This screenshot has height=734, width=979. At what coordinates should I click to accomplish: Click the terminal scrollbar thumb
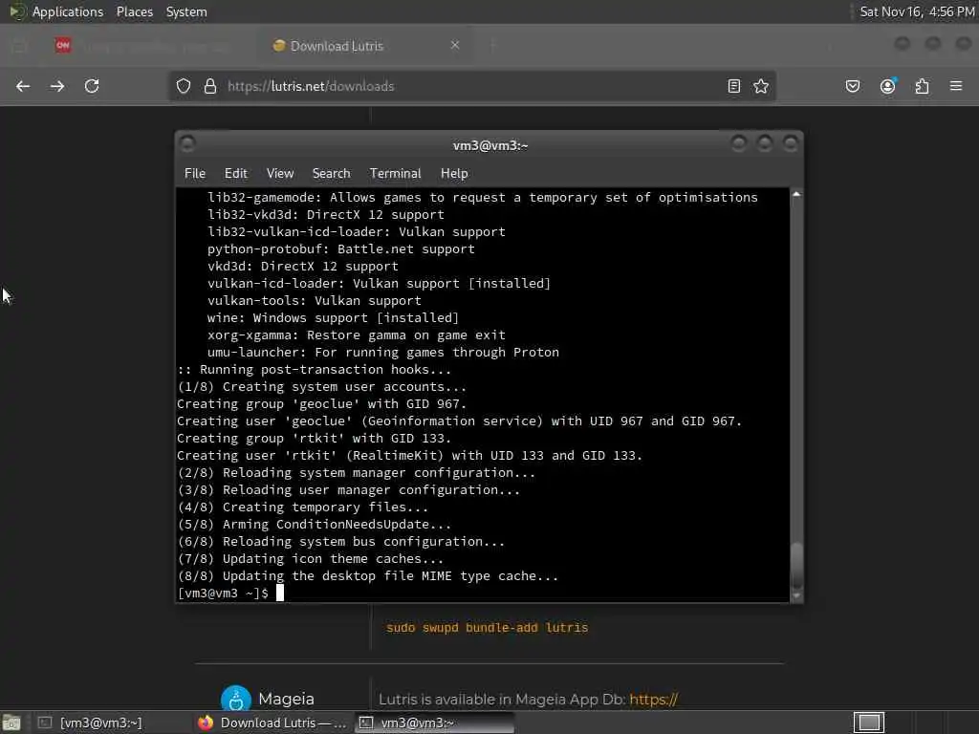click(x=796, y=566)
